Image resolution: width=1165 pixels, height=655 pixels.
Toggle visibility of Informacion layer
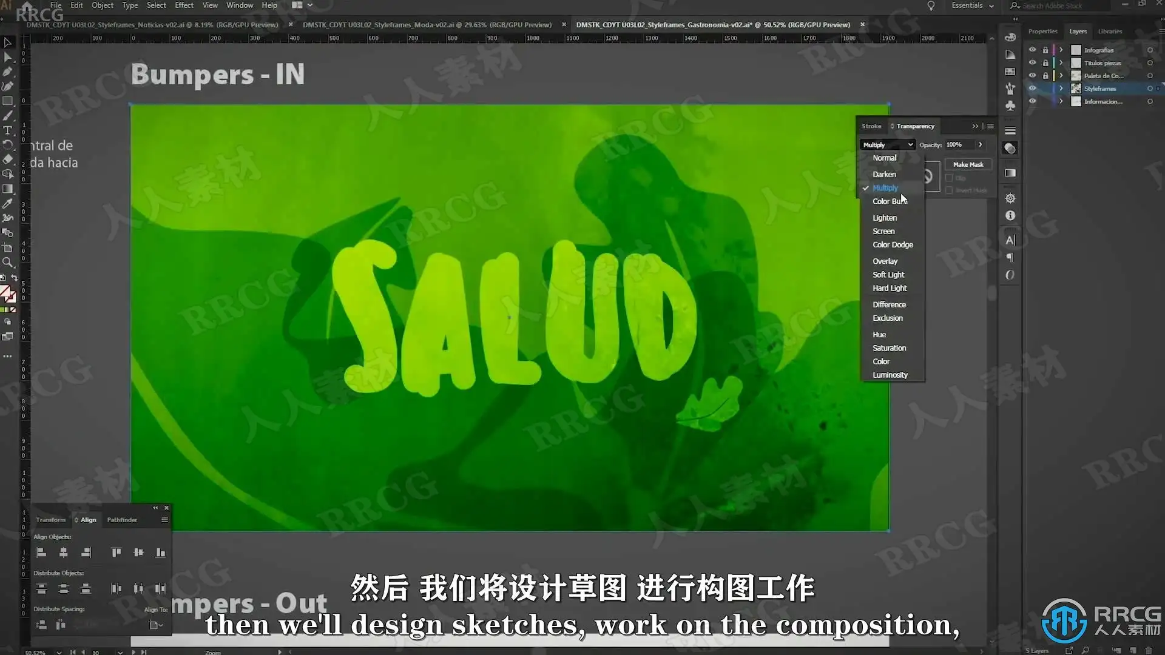click(x=1032, y=101)
